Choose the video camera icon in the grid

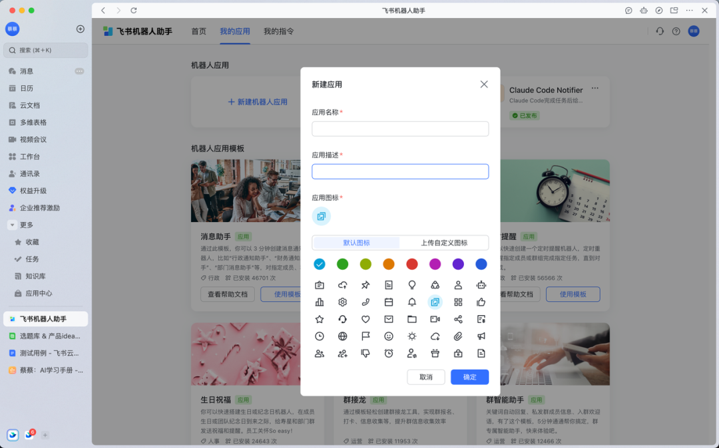(435, 319)
